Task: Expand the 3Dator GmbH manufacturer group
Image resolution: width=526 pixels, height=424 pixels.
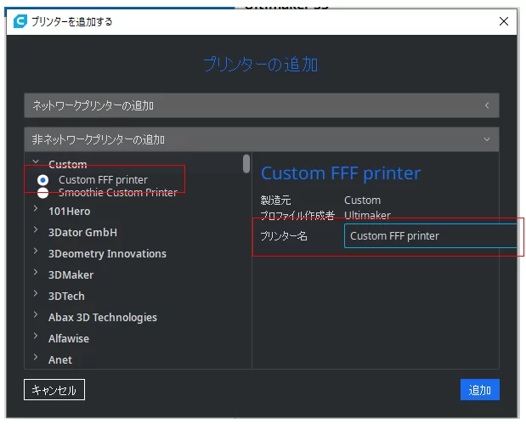Action: 36,229
